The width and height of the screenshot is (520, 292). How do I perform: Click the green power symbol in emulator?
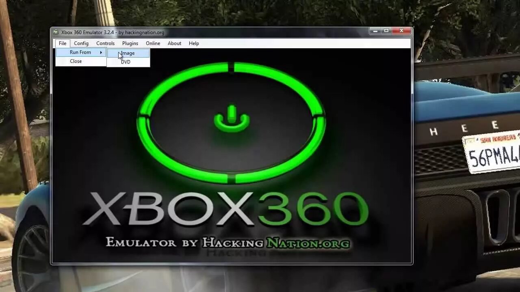[x=232, y=119]
